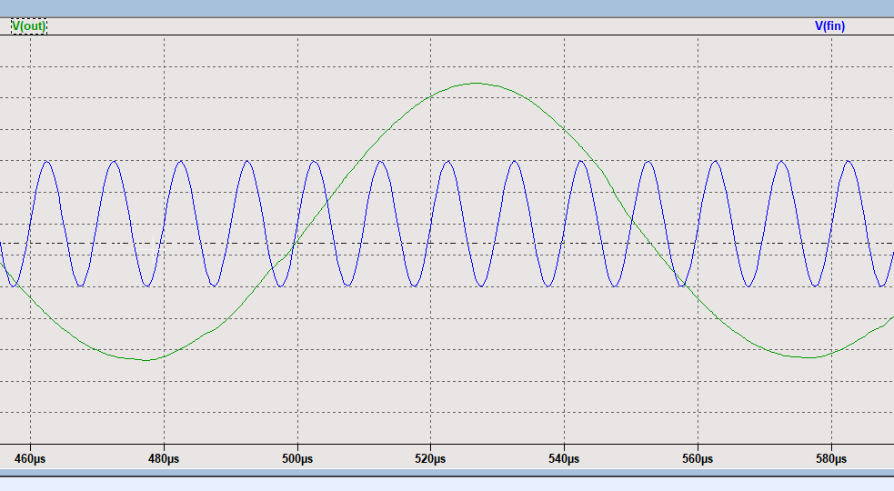
Task: Click the green V(out) waveform peak
Action: pyautogui.click(x=475, y=84)
